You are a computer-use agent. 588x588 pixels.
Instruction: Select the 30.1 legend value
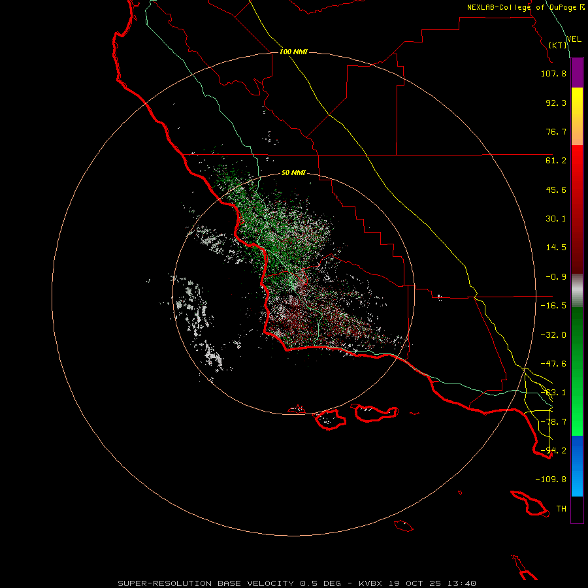556,219
